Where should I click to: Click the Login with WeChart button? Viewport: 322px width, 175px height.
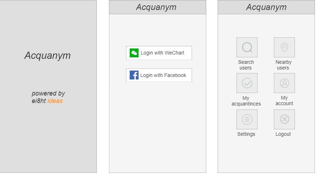tap(159, 53)
